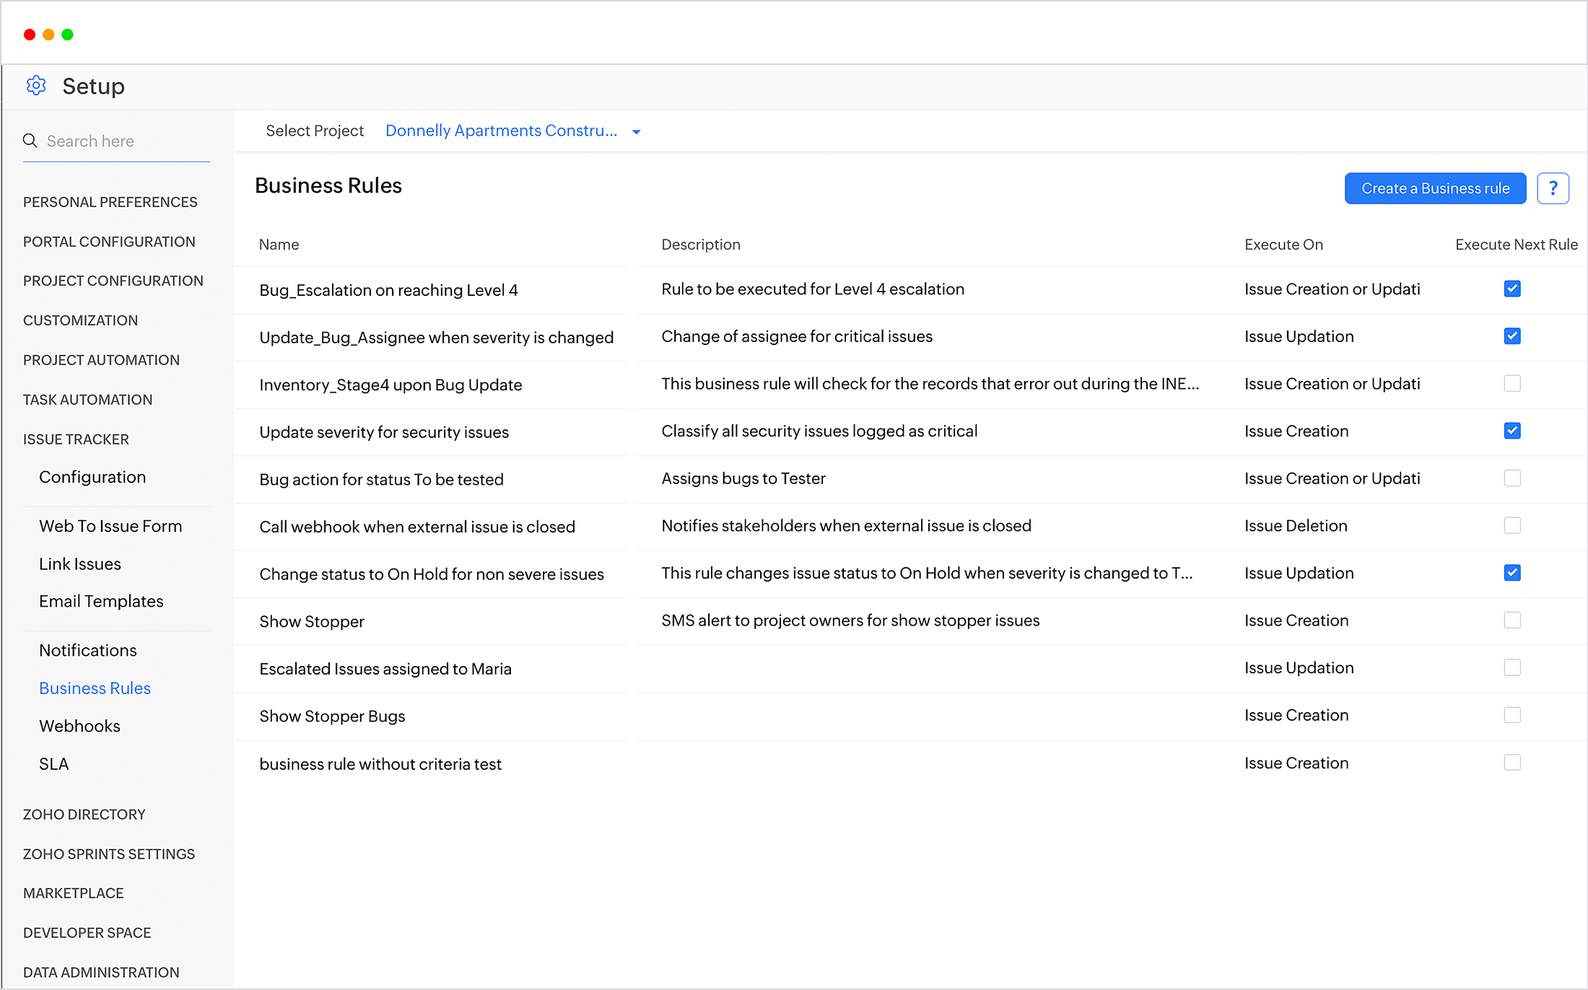1588x990 pixels.
Task: Click Create a Business Rule button
Action: (1435, 188)
